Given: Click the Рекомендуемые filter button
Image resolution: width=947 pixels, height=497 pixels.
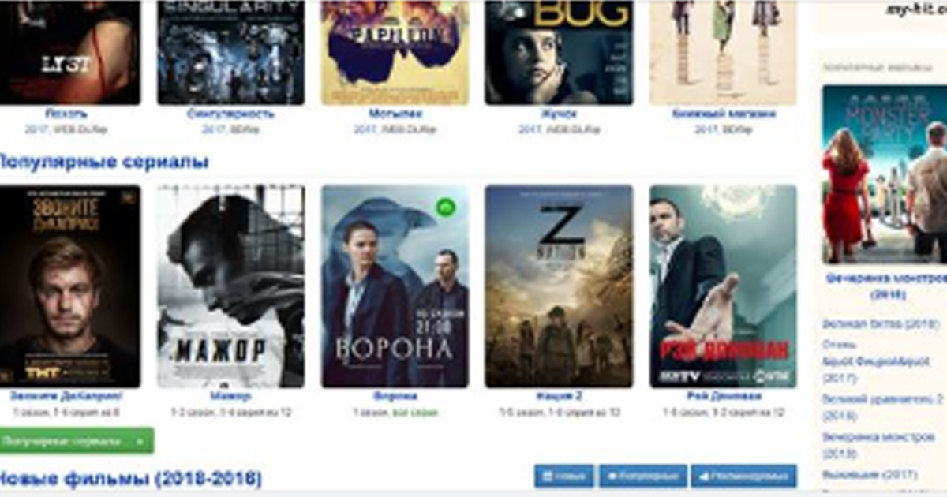Looking at the screenshot, I should (744, 476).
